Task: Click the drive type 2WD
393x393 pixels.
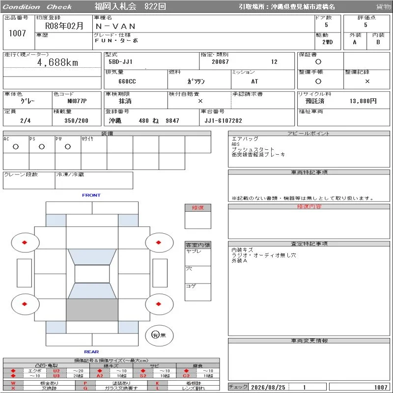Action: tap(328, 42)
